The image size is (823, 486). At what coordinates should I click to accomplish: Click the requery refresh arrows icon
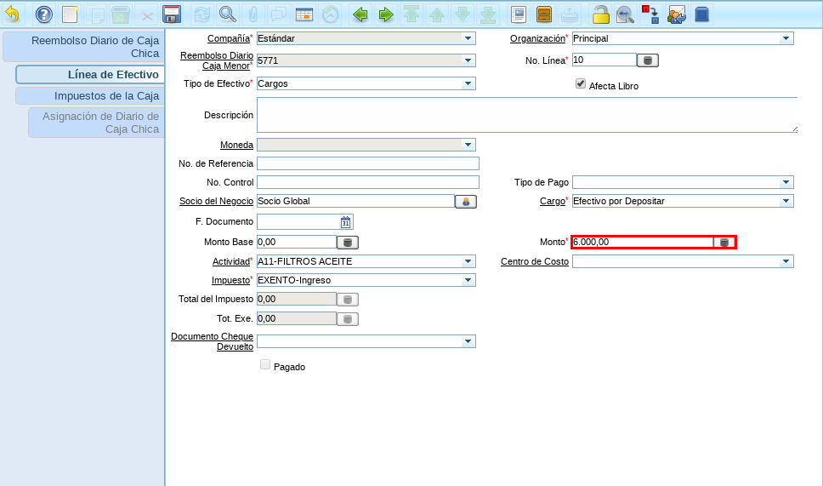(202, 14)
